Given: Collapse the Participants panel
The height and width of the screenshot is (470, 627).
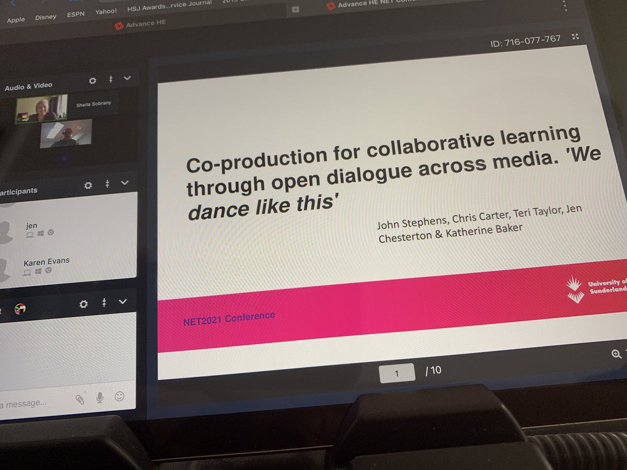Looking at the screenshot, I should click(x=124, y=184).
